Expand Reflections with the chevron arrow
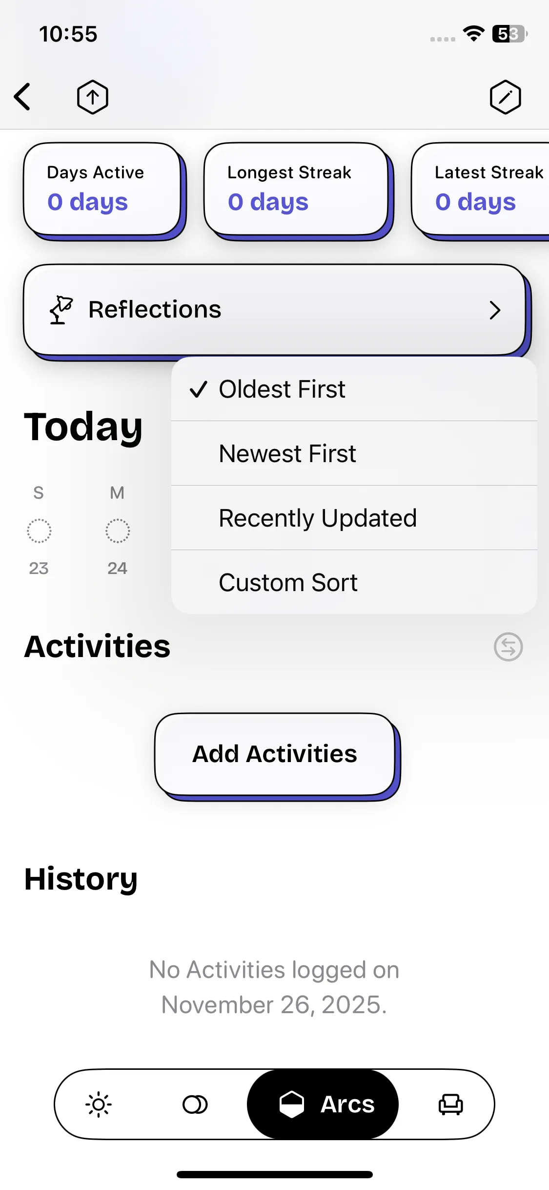Image resolution: width=549 pixels, height=1190 pixels. 495,310
